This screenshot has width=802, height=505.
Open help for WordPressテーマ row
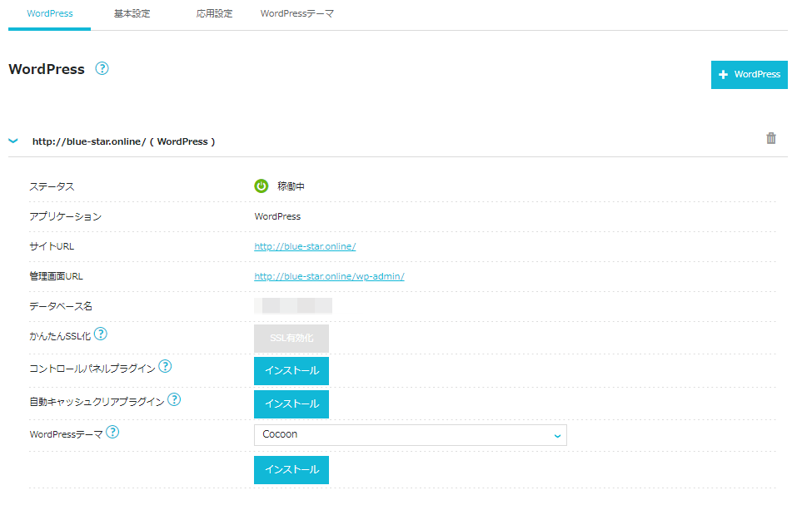click(x=112, y=432)
